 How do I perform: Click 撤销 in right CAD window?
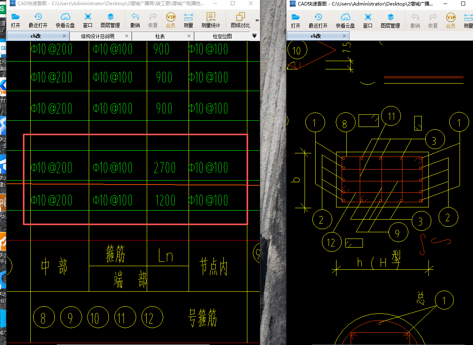(x=415, y=20)
